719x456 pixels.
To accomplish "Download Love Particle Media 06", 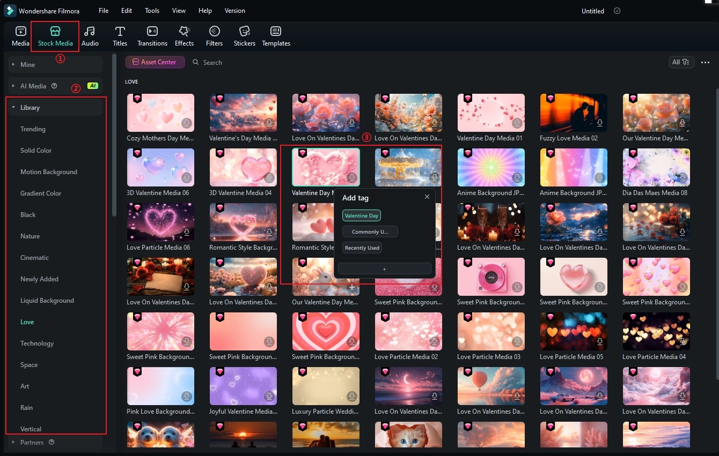I will pos(187,233).
